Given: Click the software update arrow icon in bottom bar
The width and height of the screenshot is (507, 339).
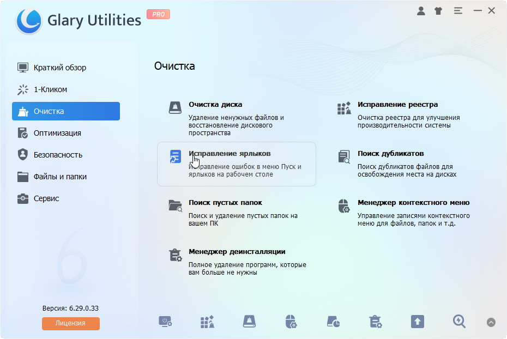Looking at the screenshot, I should coord(418,322).
